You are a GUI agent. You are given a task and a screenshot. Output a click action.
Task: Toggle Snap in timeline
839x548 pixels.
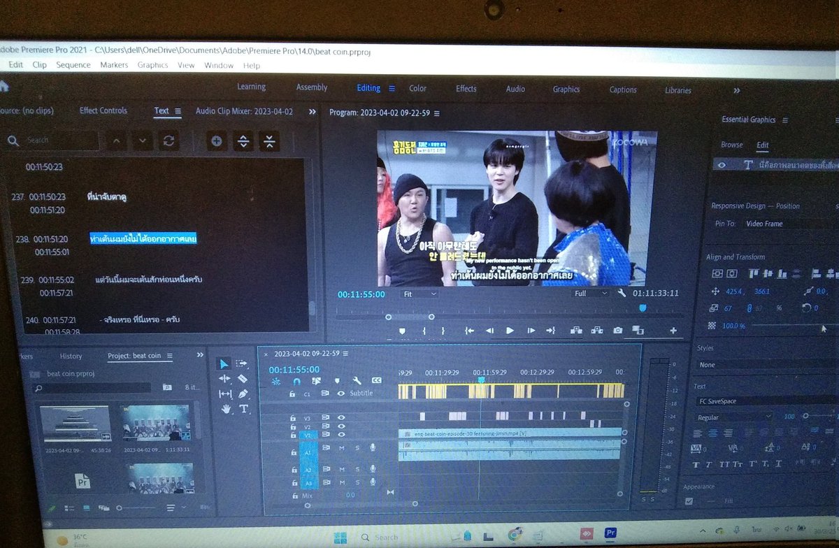[x=296, y=382]
